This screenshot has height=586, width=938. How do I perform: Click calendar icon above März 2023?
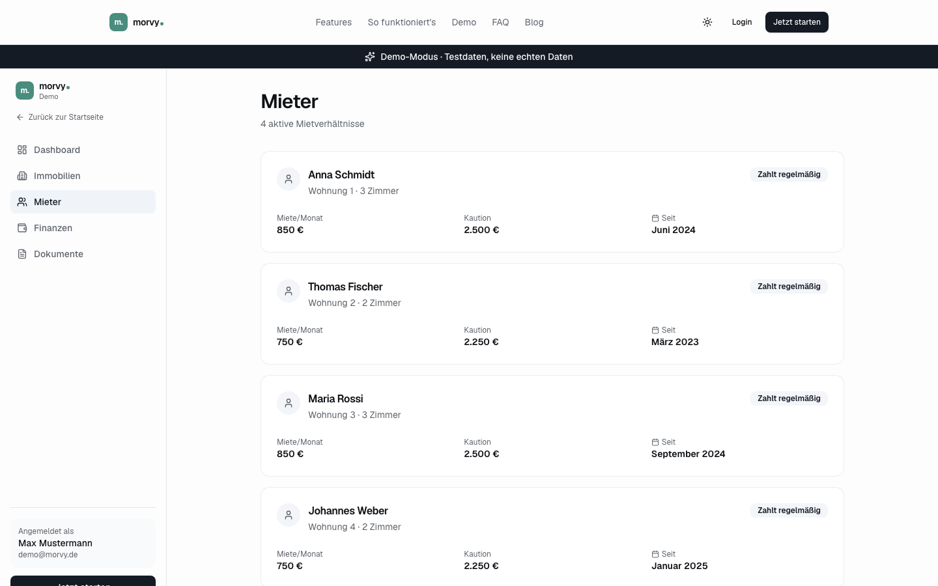[655, 330]
